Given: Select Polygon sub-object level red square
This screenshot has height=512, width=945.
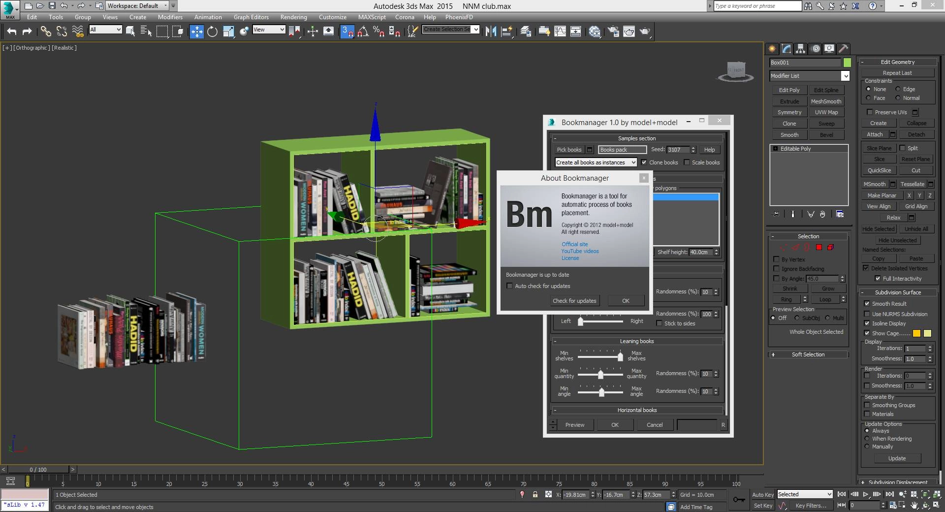Looking at the screenshot, I should [819, 247].
